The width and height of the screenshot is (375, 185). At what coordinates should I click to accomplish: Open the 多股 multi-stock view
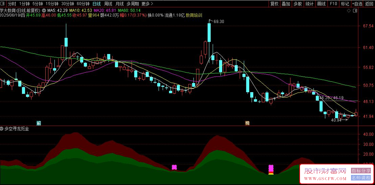click(297, 4)
